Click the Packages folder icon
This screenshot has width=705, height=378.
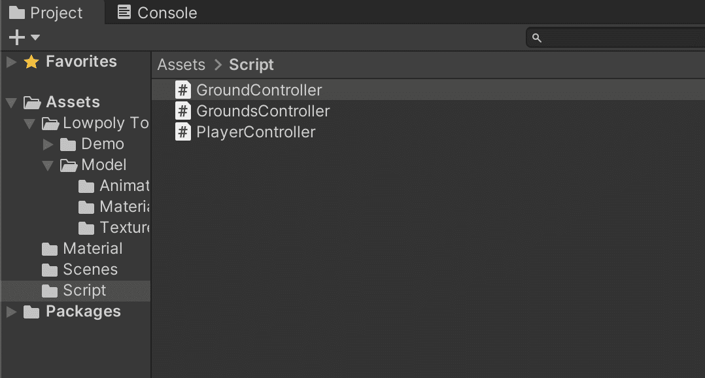(31, 312)
